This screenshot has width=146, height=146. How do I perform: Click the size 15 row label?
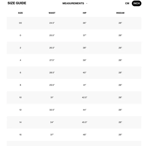20,135
